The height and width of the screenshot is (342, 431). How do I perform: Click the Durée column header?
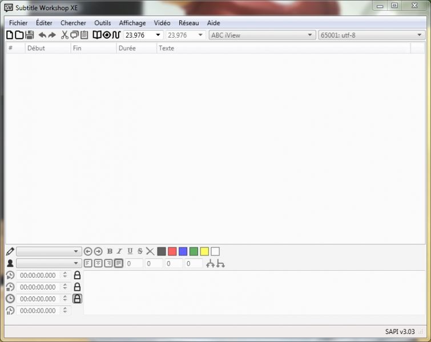point(136,48)
